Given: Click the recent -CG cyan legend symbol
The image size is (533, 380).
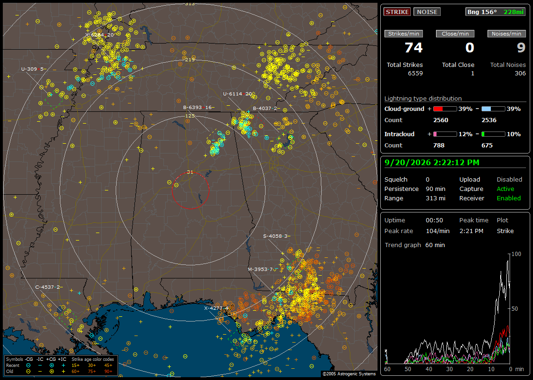Looking at the screenshot, I should pos(28,365).
